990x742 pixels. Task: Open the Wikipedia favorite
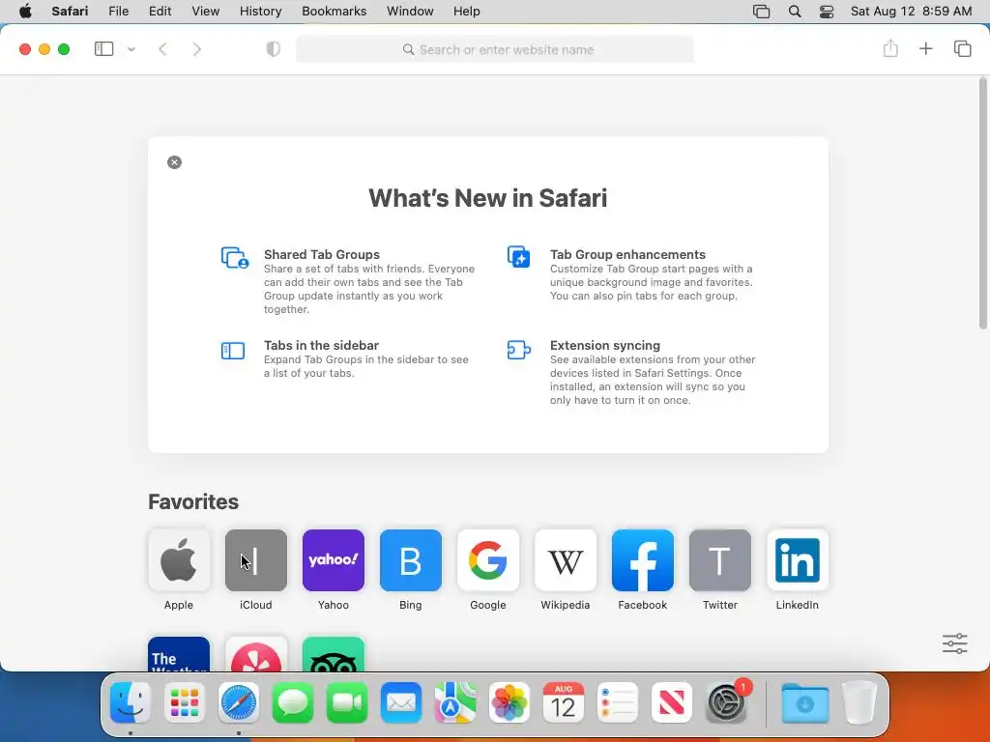point(565,560)
